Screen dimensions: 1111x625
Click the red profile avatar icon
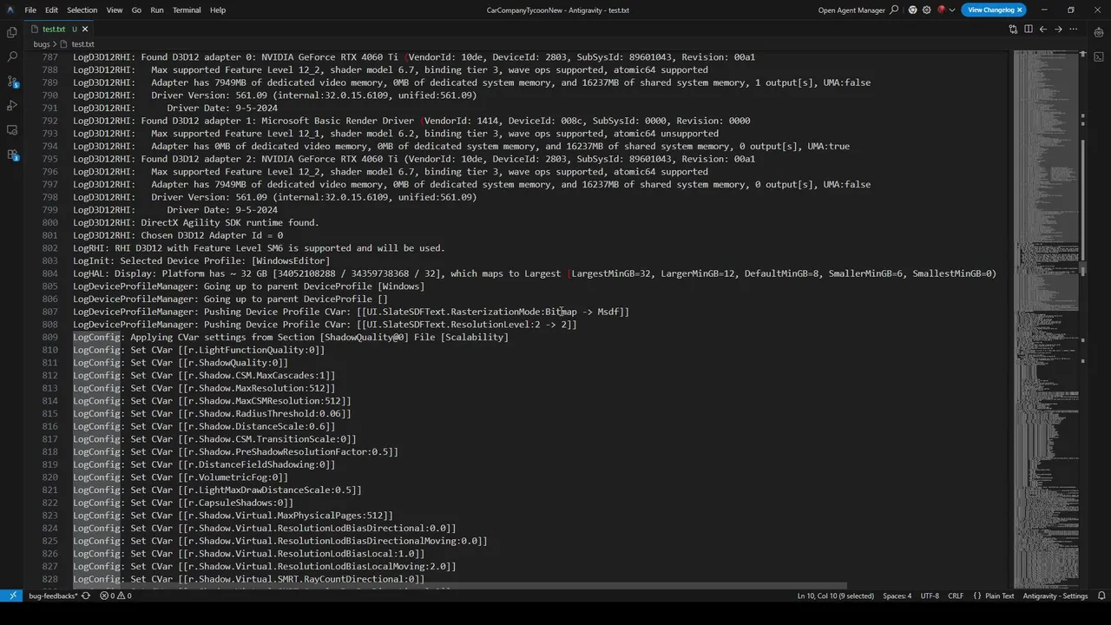click(941, 10)
